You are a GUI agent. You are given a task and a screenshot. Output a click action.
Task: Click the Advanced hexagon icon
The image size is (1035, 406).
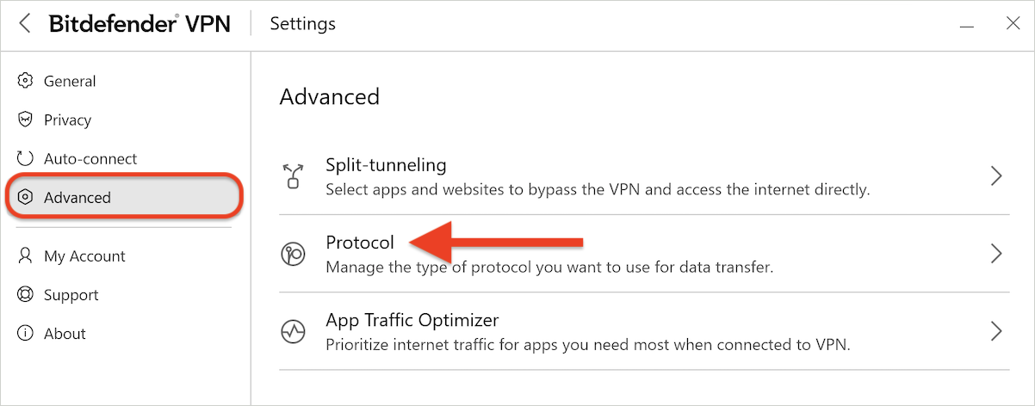point(25,197)
